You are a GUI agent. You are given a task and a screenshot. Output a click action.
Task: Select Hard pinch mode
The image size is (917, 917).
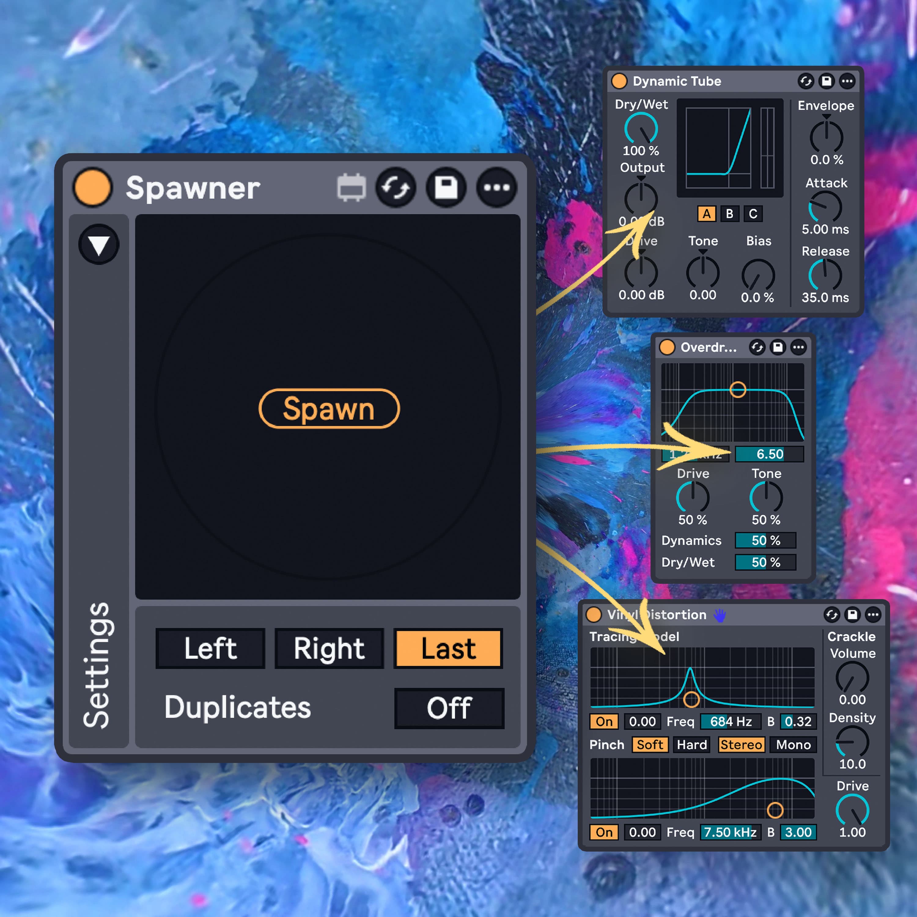pyautogui.click(x=692, y=745)
